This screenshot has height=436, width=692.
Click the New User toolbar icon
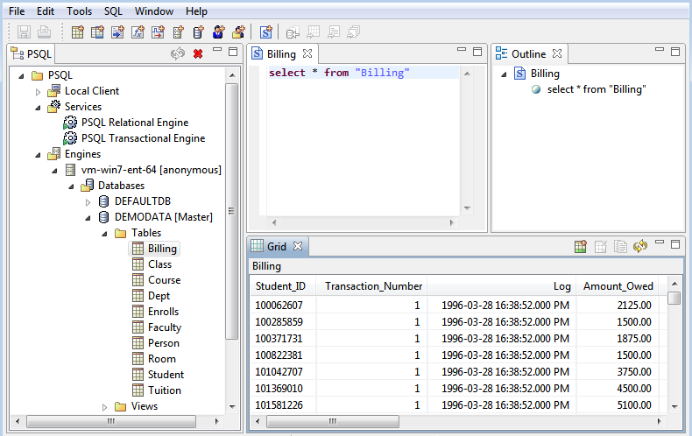click(218, 32)
